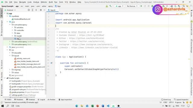Collapse the Gradle Scripts node
The height and width of the screenshot is (108, 193).
[5, 78]
